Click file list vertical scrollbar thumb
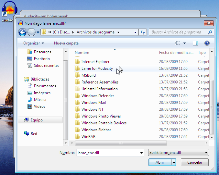This screenshot has height=175, width=219. [x=212, y=107]
